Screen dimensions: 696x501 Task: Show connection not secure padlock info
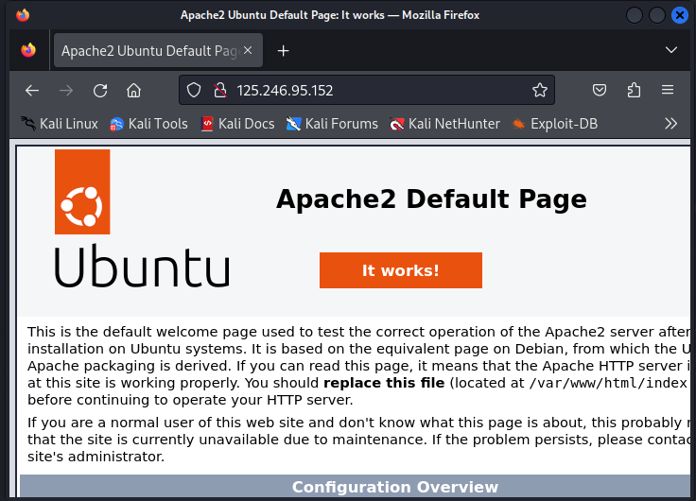(x=219, y=90)
